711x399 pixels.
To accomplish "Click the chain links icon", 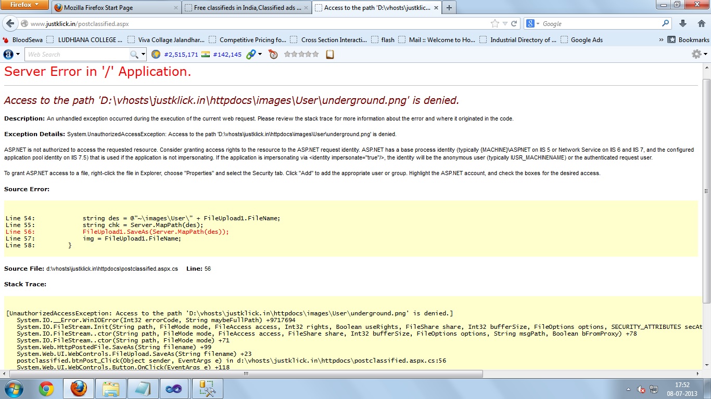I will tap(251, 54).
